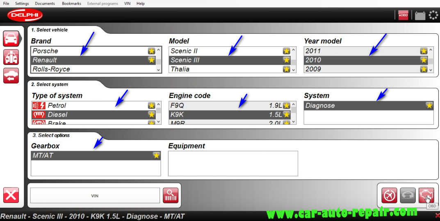Select year model 2010

coord(366,60)
